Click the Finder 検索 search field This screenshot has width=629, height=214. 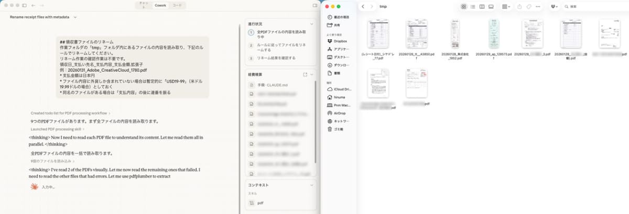coord(596,6)
